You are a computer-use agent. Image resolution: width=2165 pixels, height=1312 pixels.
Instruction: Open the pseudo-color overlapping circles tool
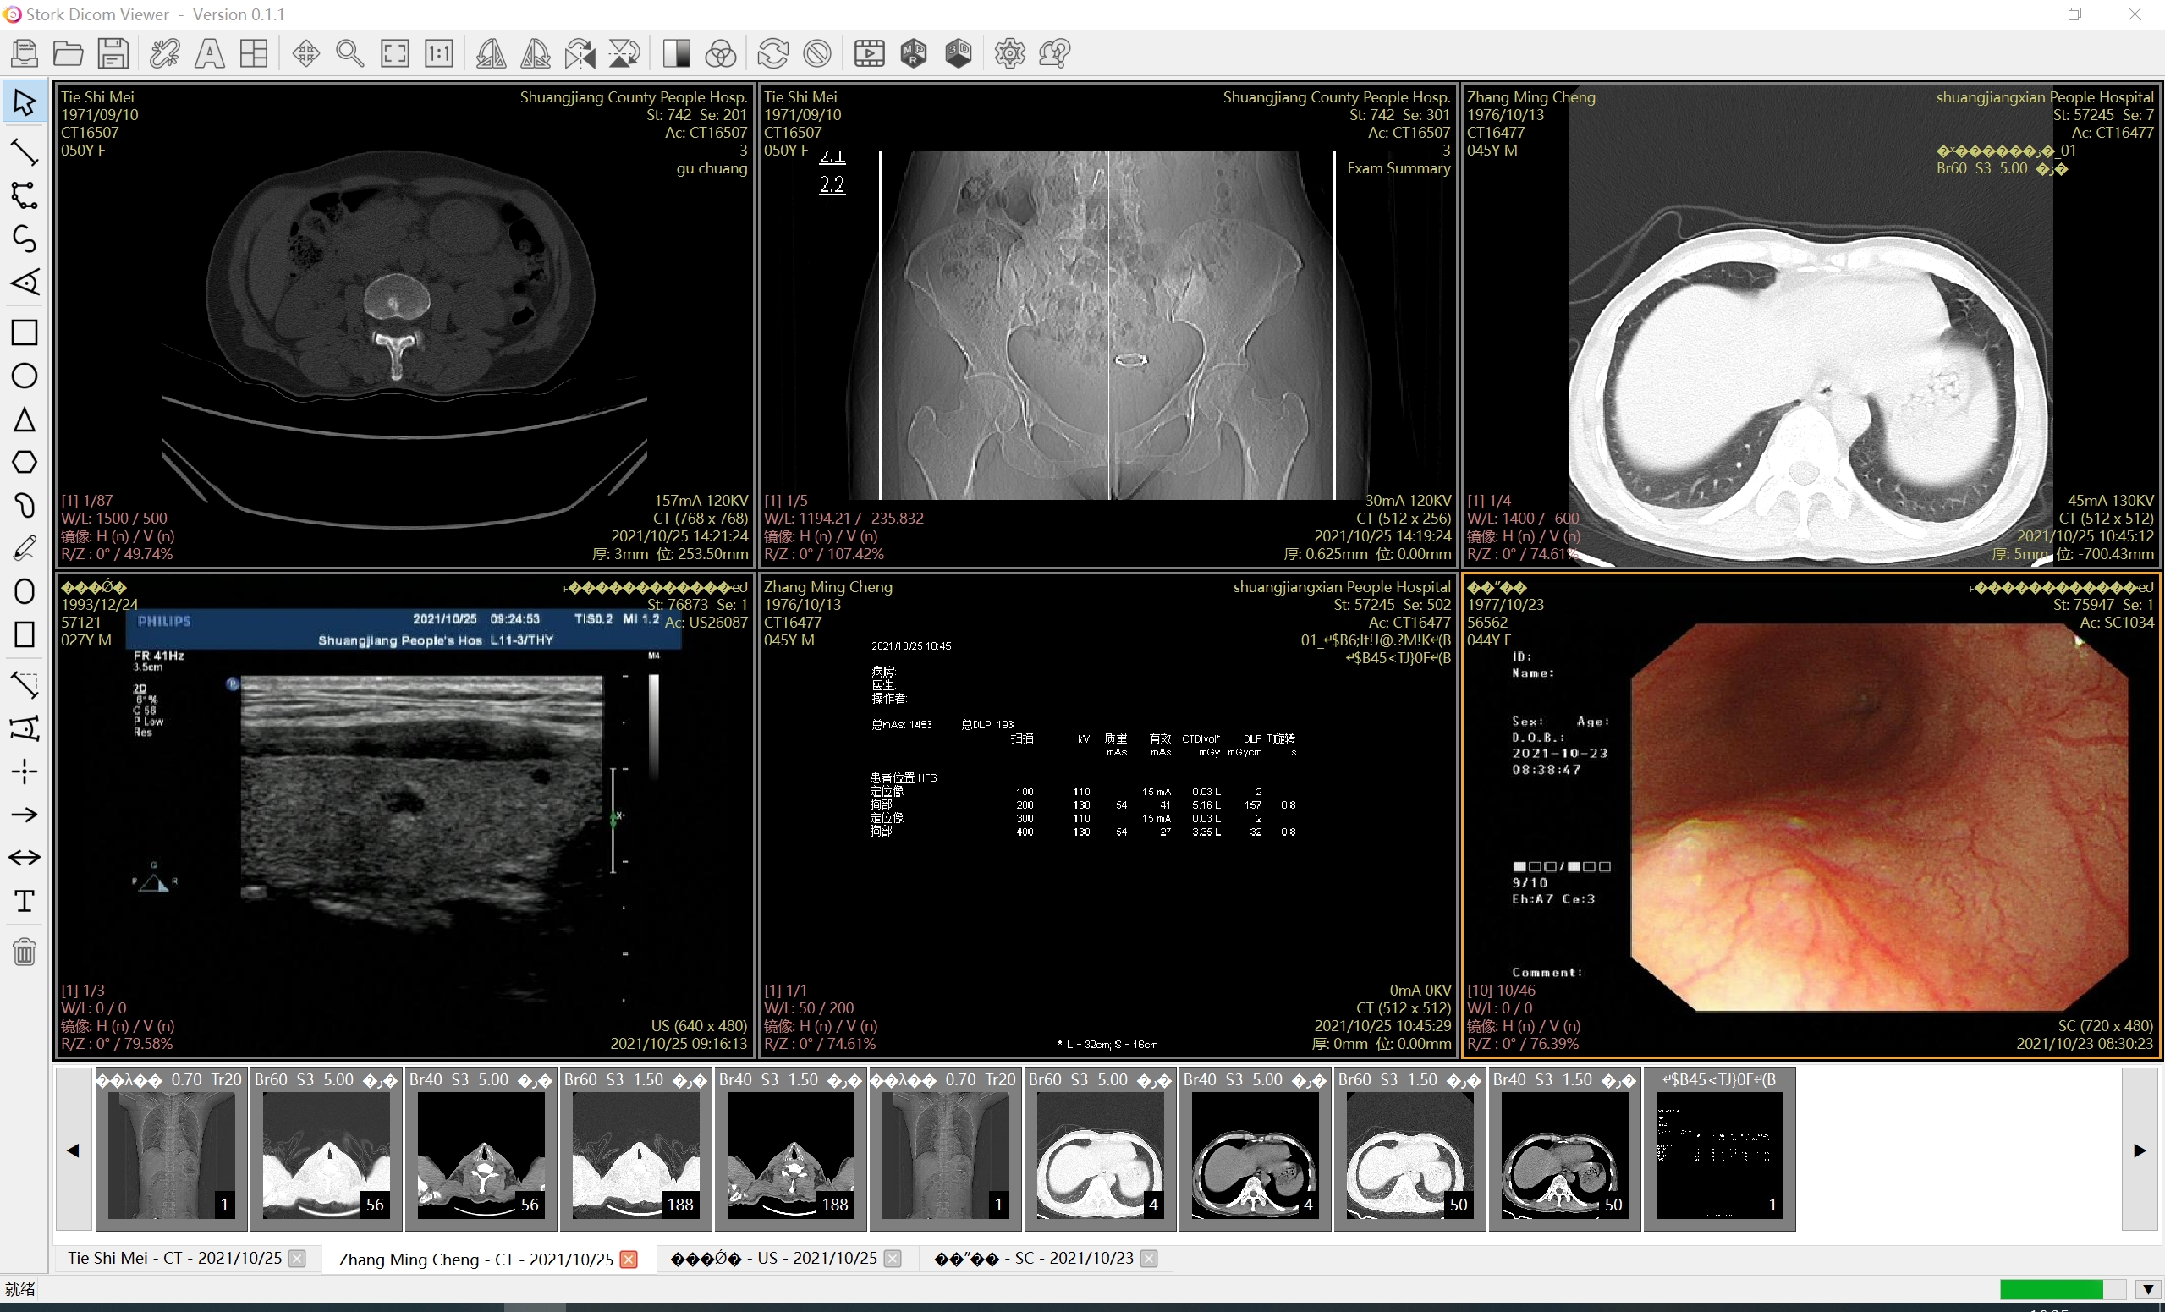click(721, 53)
